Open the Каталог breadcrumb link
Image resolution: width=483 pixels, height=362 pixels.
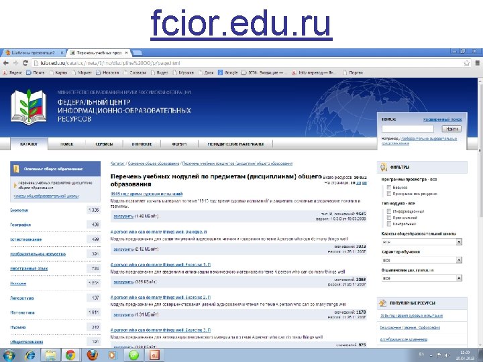pyautogui.click(x=117, y=164)
